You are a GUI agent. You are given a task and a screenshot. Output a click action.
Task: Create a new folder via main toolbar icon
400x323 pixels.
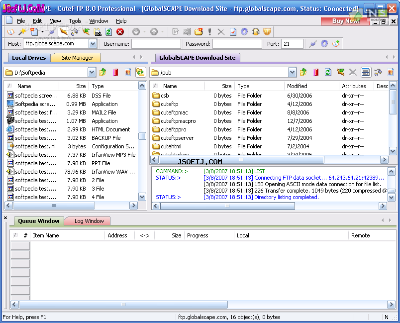199,32
